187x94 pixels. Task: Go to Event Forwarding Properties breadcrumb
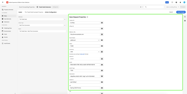tap(27, 7)
